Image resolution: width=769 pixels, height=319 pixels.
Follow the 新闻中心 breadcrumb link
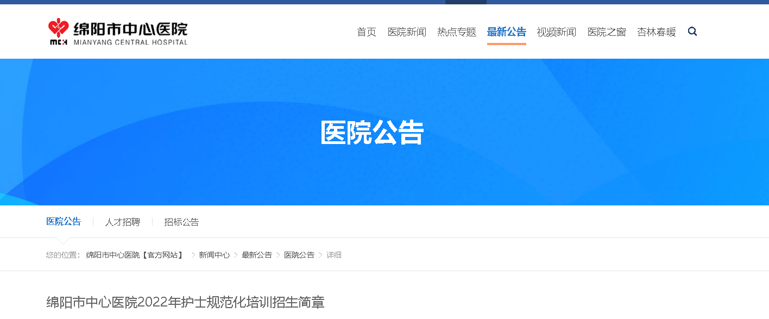(x=214, y=255)
